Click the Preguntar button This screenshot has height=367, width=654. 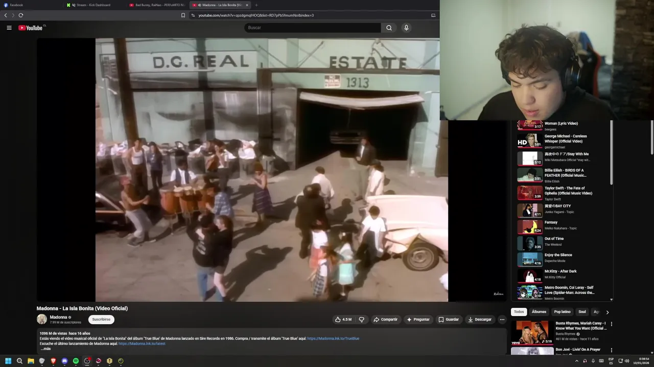[x=418, y=320]
